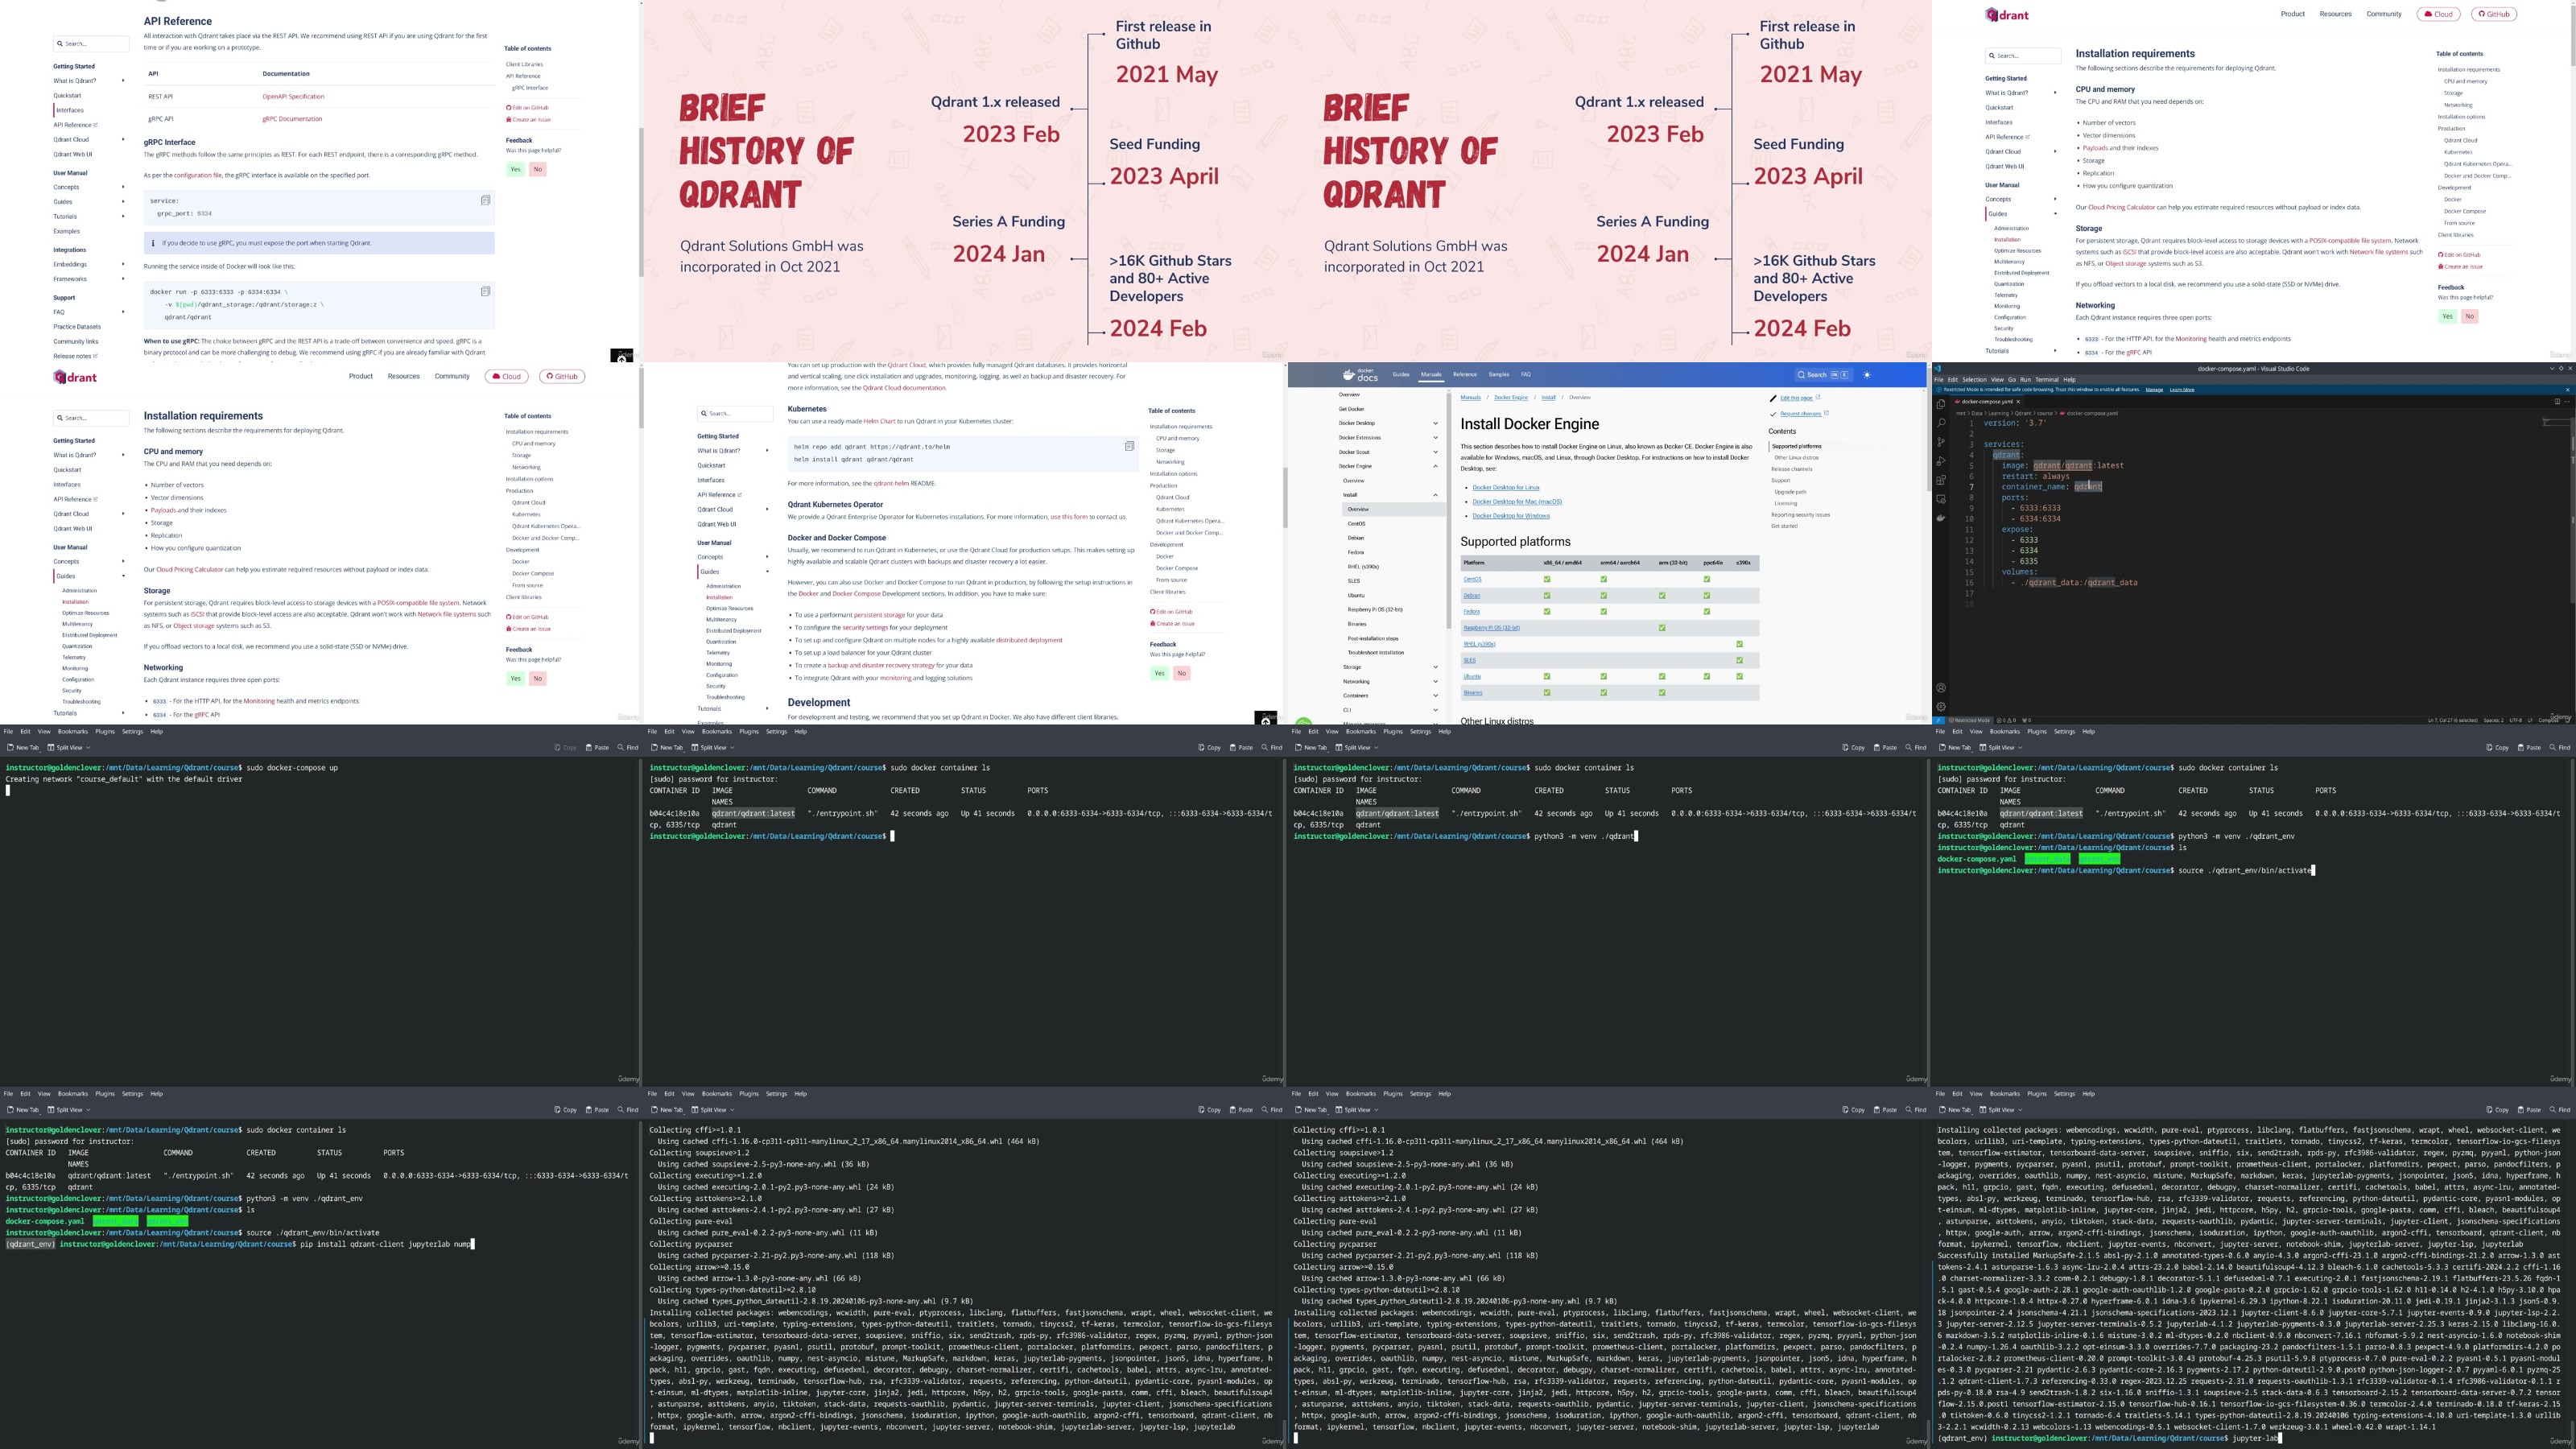Open the Go menu in VS Code

coord(2012,380)
